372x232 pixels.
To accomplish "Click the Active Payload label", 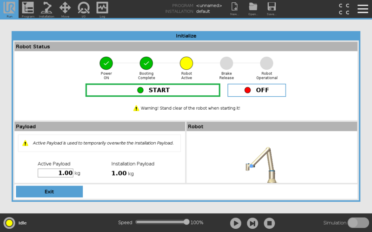I will tap(54, 164).
